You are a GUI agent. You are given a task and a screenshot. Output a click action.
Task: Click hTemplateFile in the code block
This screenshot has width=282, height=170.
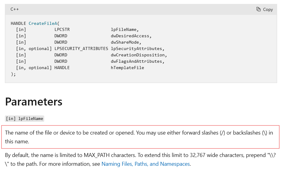tap(127, 68)
